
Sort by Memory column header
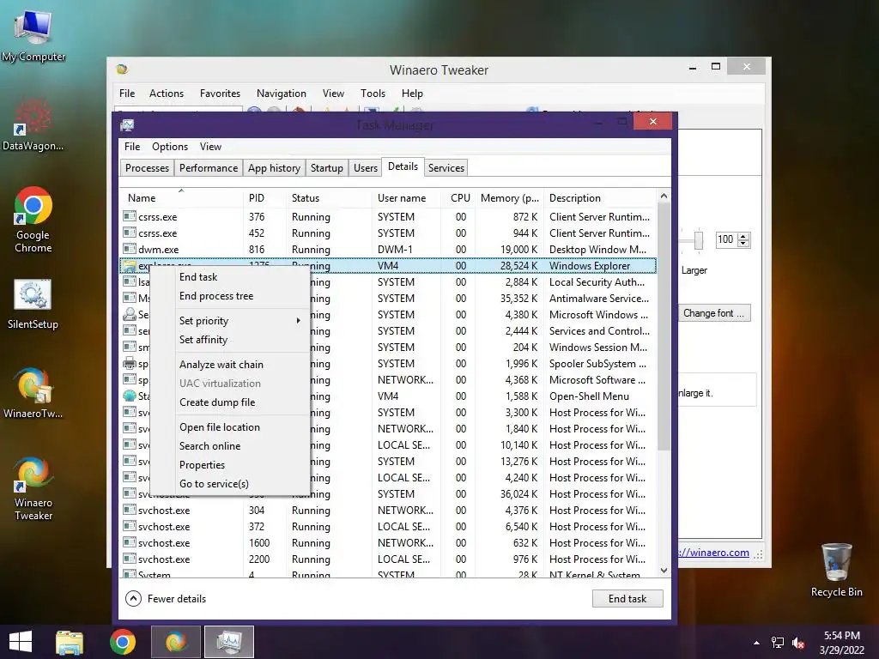(x=509, y=198)
